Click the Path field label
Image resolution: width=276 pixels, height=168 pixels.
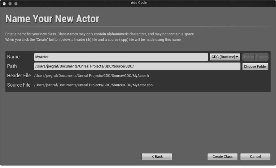click(12, 66)
